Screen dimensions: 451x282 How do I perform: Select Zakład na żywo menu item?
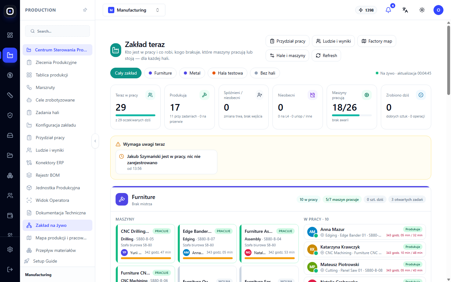(x=57, y=225)
